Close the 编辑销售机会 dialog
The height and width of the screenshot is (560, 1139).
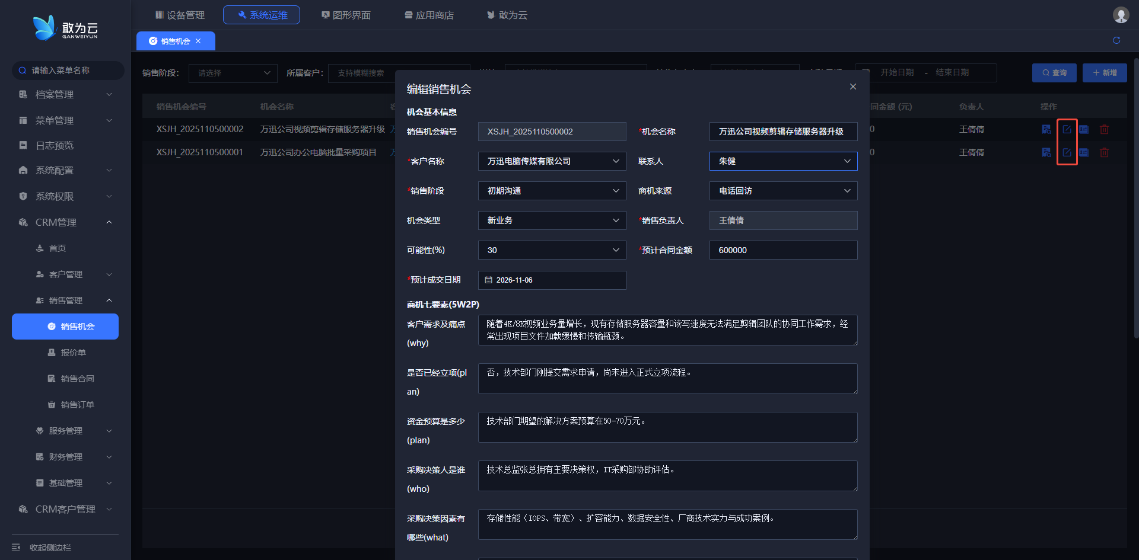[x=852, y=87]
